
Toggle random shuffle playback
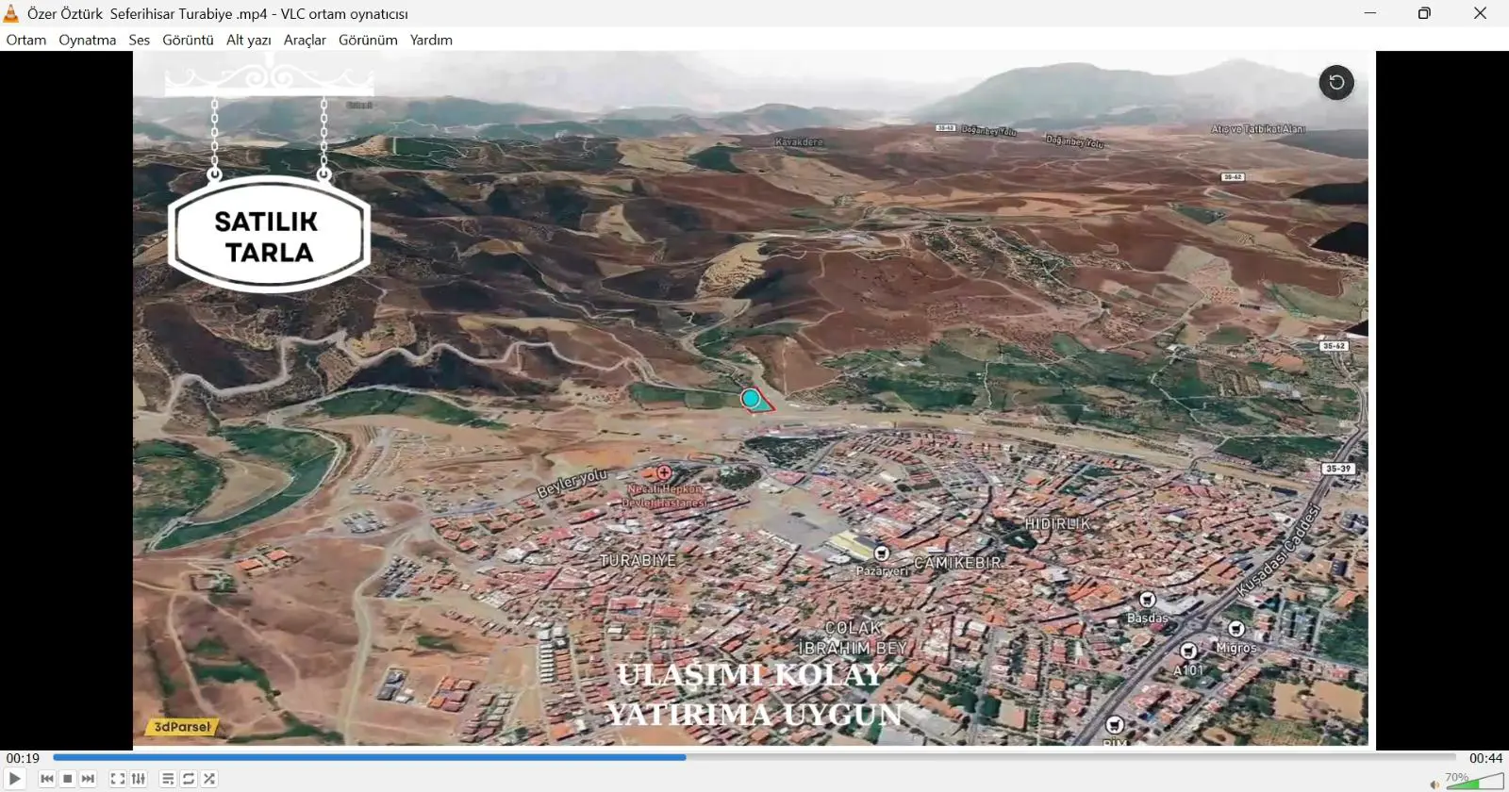click(209, 779)
